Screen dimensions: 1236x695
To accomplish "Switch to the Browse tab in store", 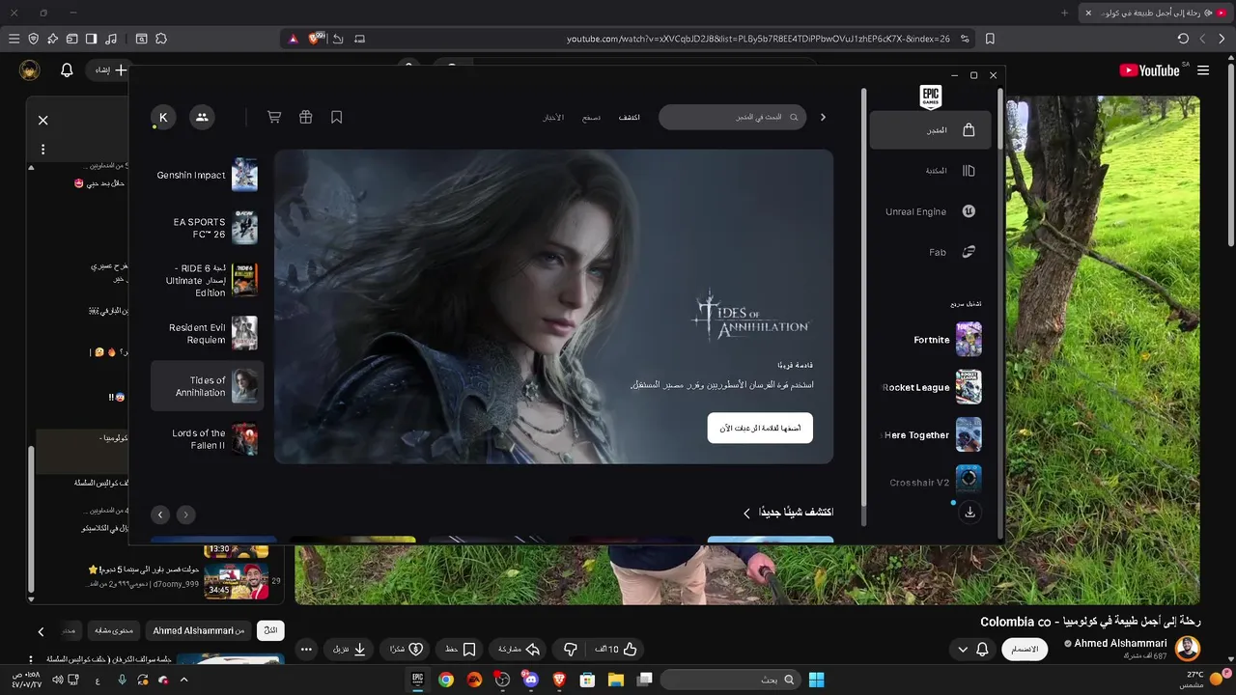I will [591, 117].
